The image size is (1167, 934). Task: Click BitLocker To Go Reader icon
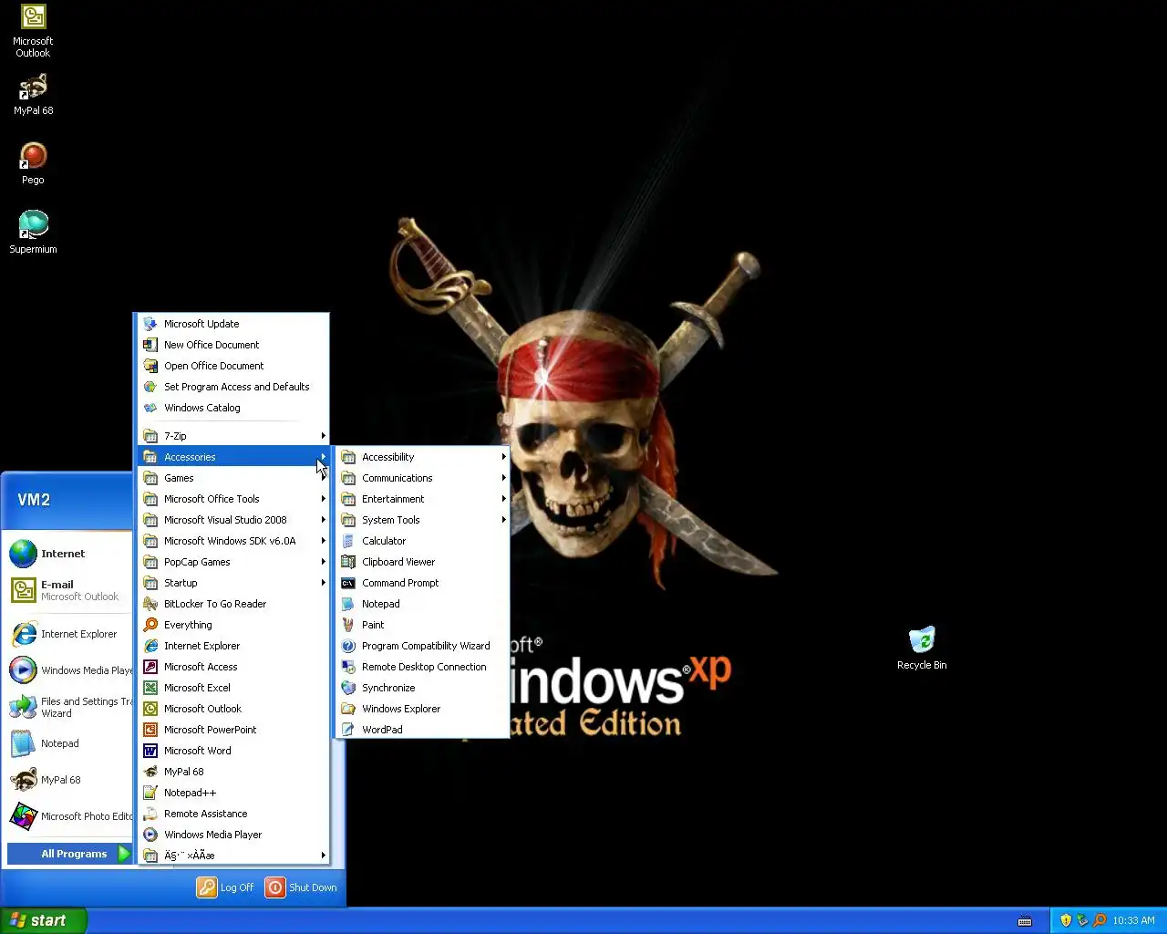point(150,604)
